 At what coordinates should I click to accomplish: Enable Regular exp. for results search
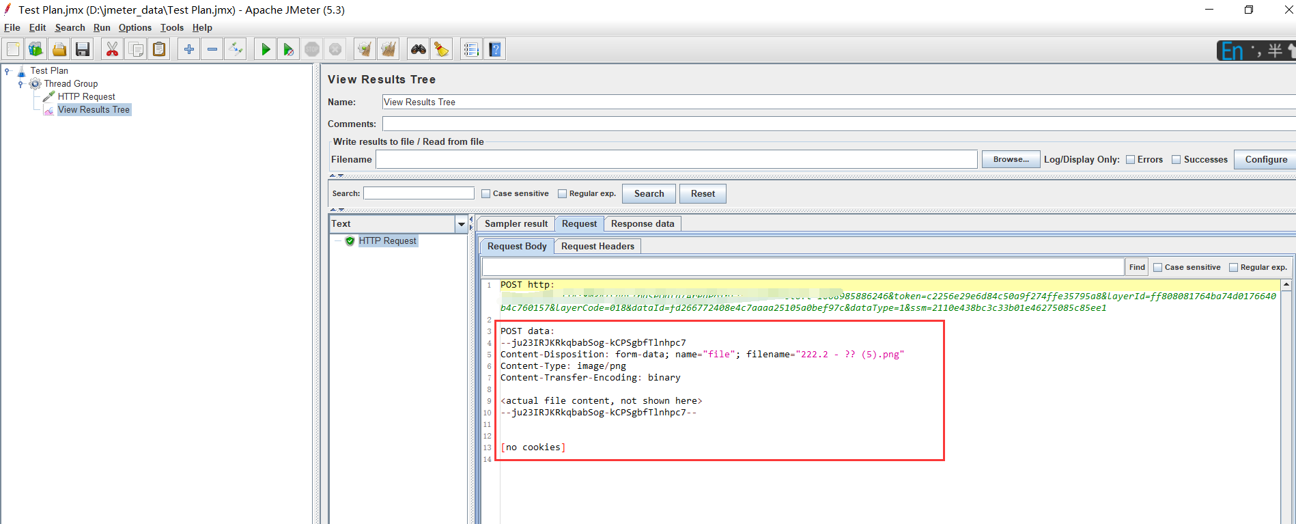pos(563,194)
